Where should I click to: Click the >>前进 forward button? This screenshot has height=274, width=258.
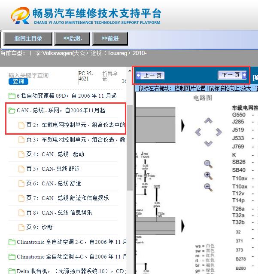coord(110,38)
